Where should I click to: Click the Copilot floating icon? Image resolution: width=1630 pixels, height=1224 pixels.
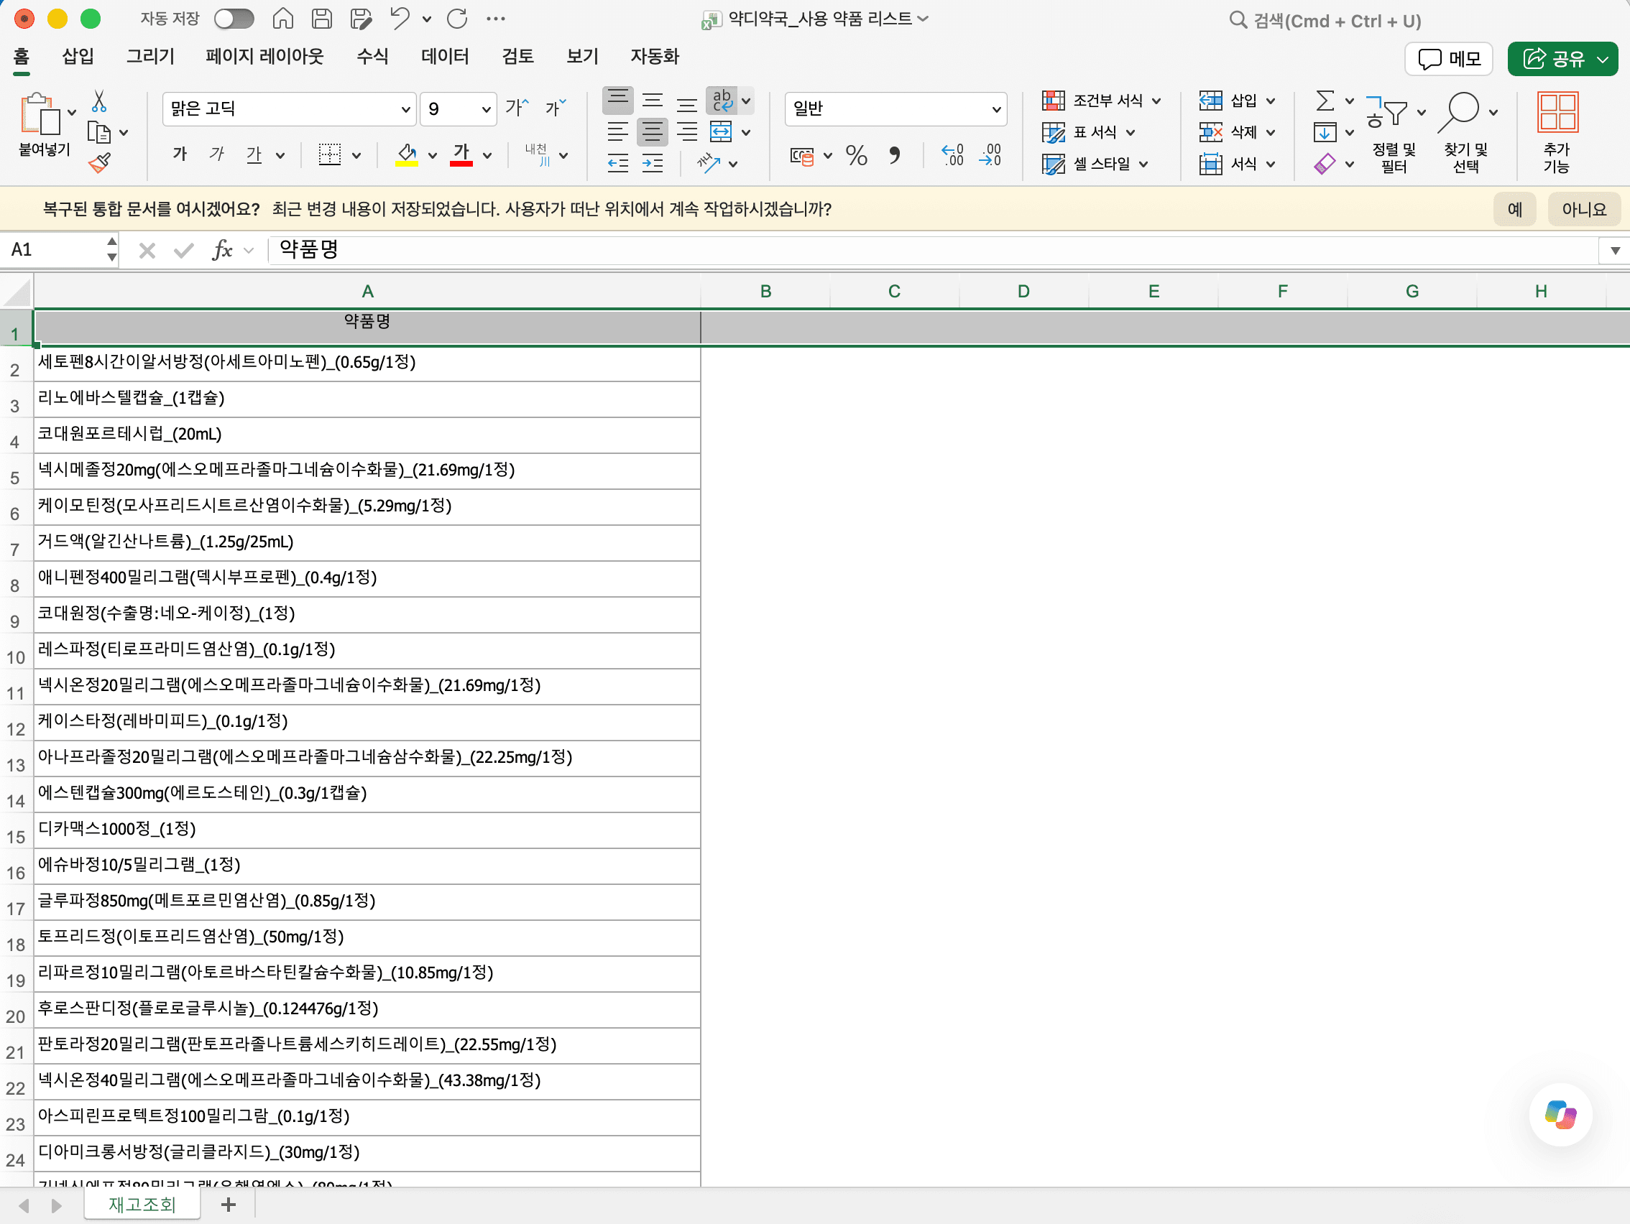pos(1560,1114)
